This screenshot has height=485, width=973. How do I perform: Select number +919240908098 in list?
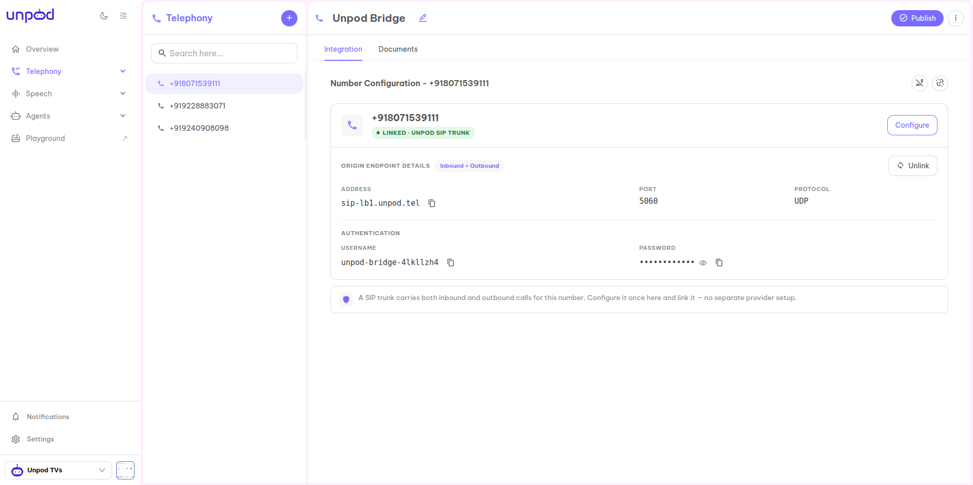coord(224,128)
